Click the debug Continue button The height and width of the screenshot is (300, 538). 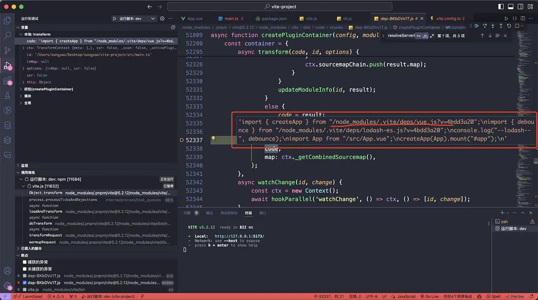[x=477, y=26]
